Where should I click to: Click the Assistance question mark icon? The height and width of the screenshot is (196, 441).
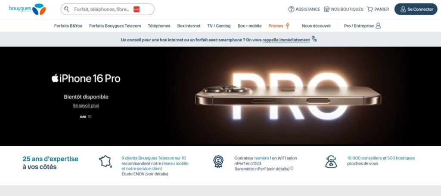[292, 9]
